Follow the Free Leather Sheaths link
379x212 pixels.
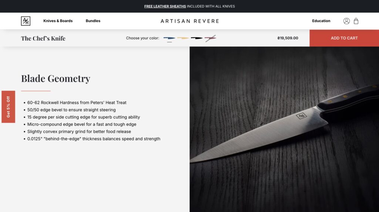165,6
